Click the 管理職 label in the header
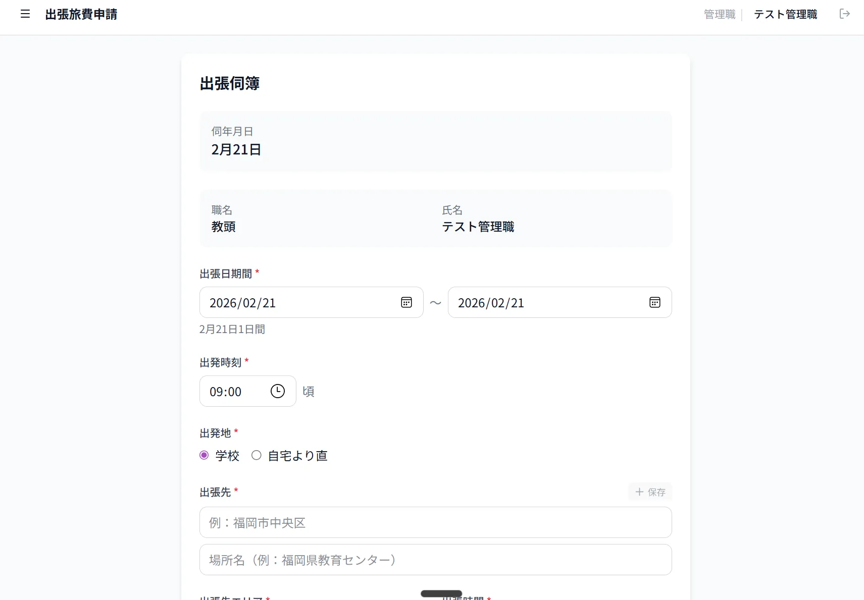Screen dimensions: 864x600 coord(719,14)
